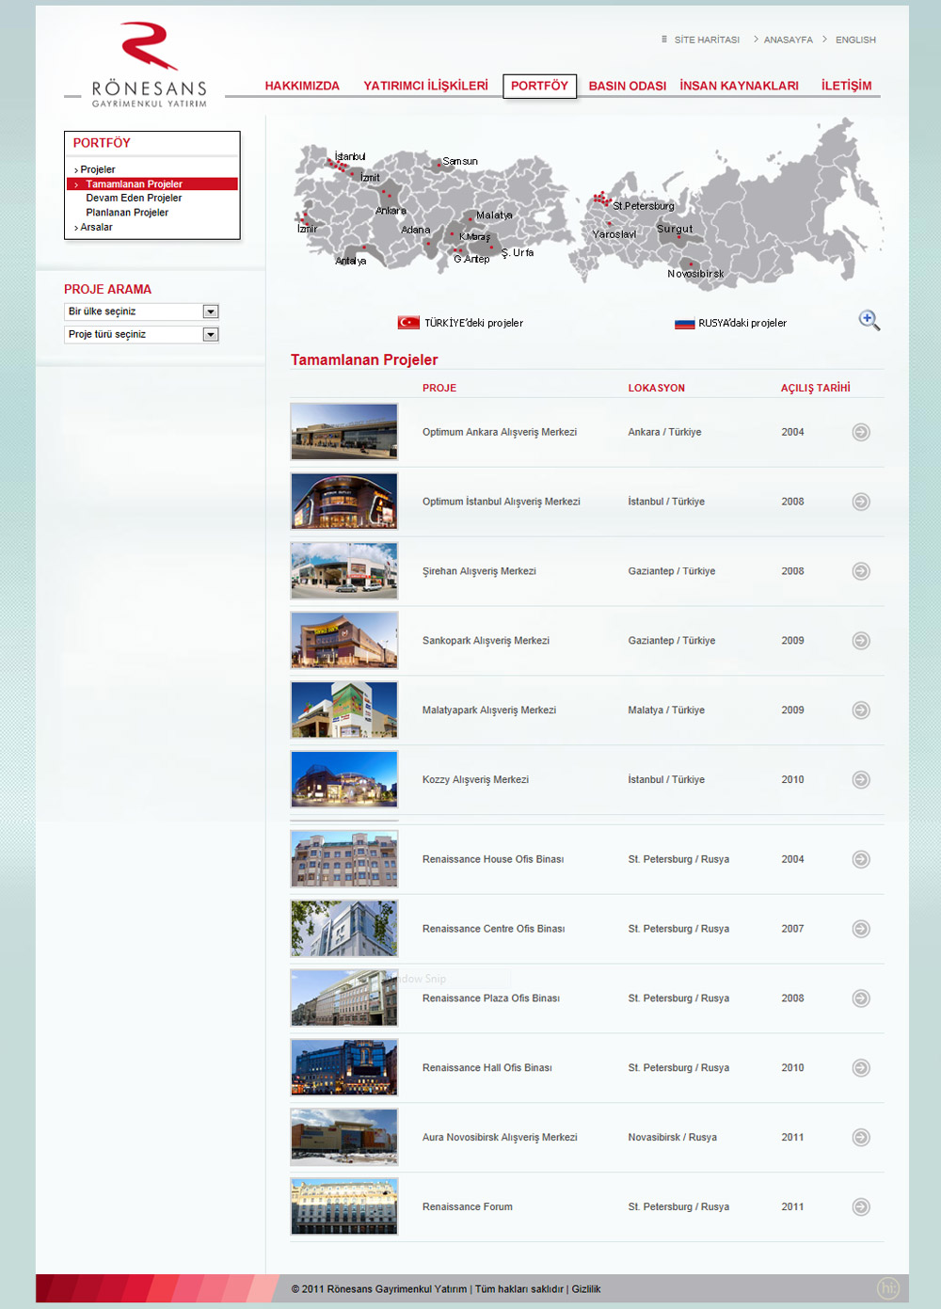The image size is (941, 1309).
Task: Switch to the ENGLISH language link
Action: coord(855,40)
